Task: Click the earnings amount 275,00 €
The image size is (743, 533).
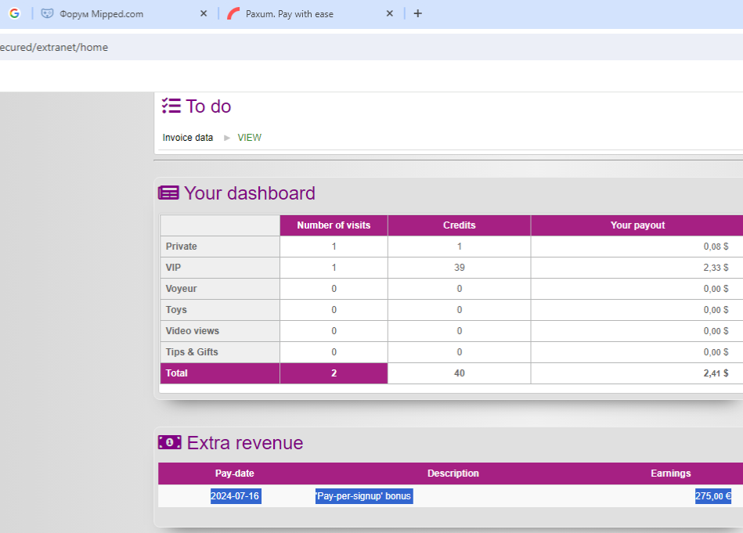Action: tap(713, 496)
